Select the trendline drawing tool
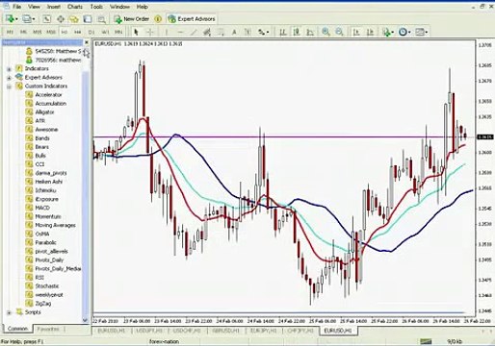The image size is (495, 346). pos(194,32)
